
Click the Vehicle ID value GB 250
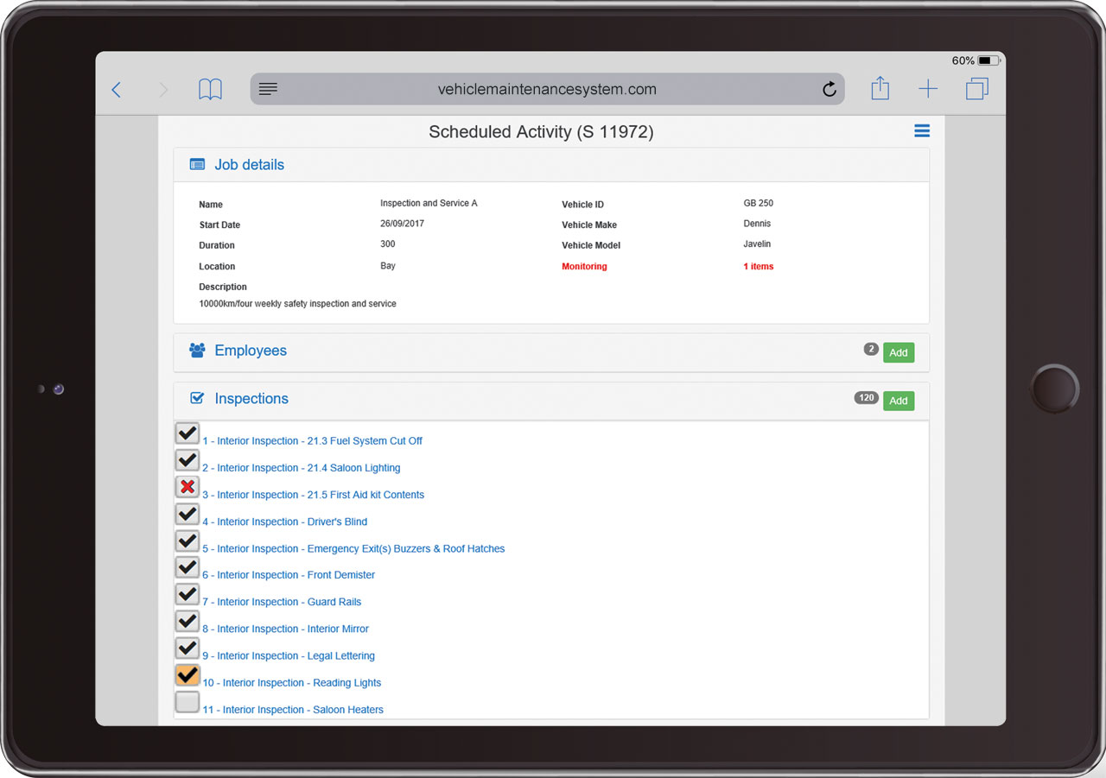click(758, 203)
